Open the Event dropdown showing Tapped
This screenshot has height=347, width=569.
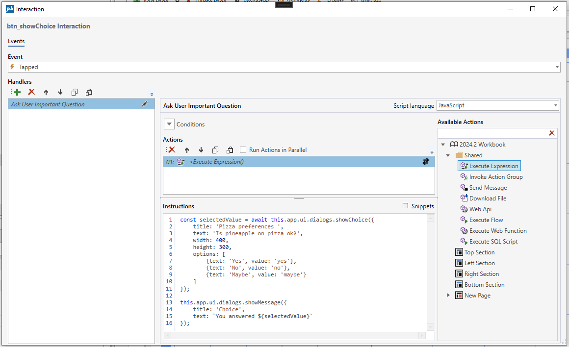(x=557, y=67)
